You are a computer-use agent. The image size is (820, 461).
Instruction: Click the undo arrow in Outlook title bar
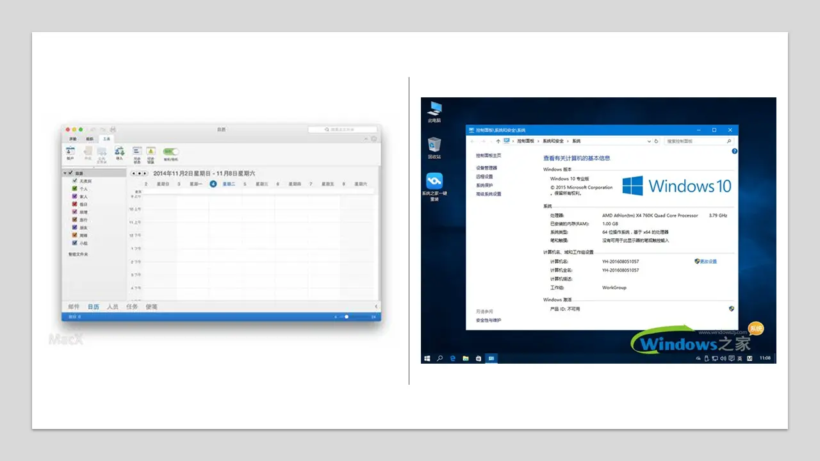click(93, 129)
